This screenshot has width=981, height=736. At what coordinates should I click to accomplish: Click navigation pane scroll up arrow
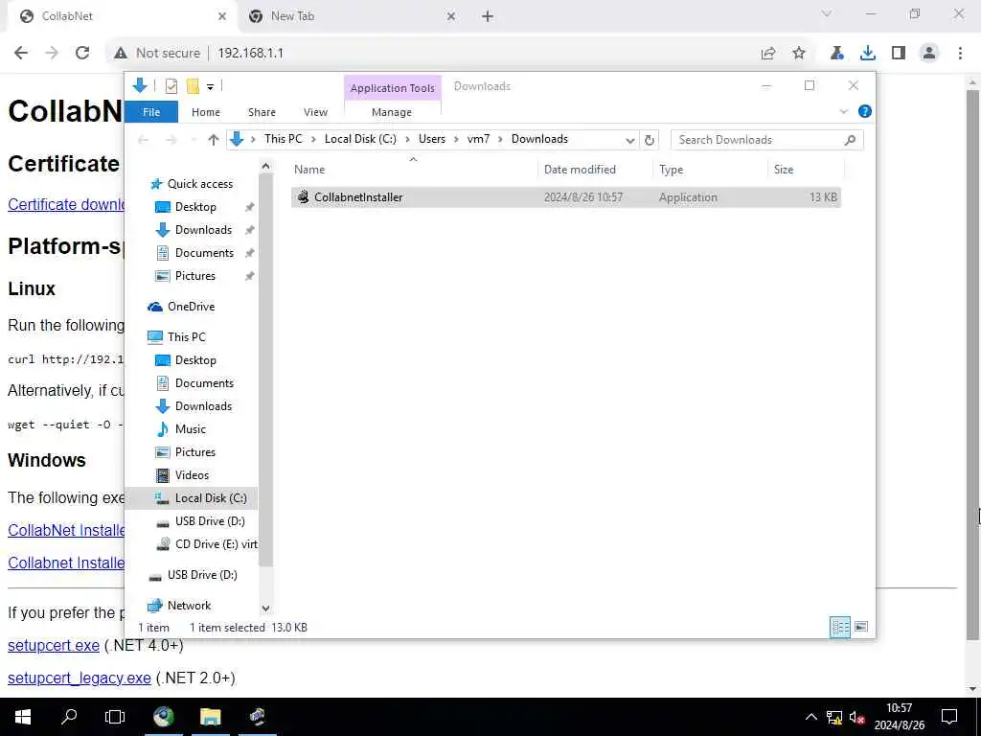pyautogui.click(x=265, y=167)
